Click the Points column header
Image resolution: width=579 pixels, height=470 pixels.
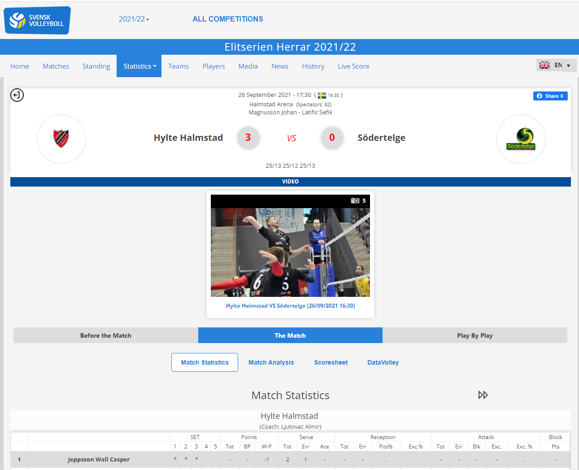pyautogui.click(x=249, y=437)
